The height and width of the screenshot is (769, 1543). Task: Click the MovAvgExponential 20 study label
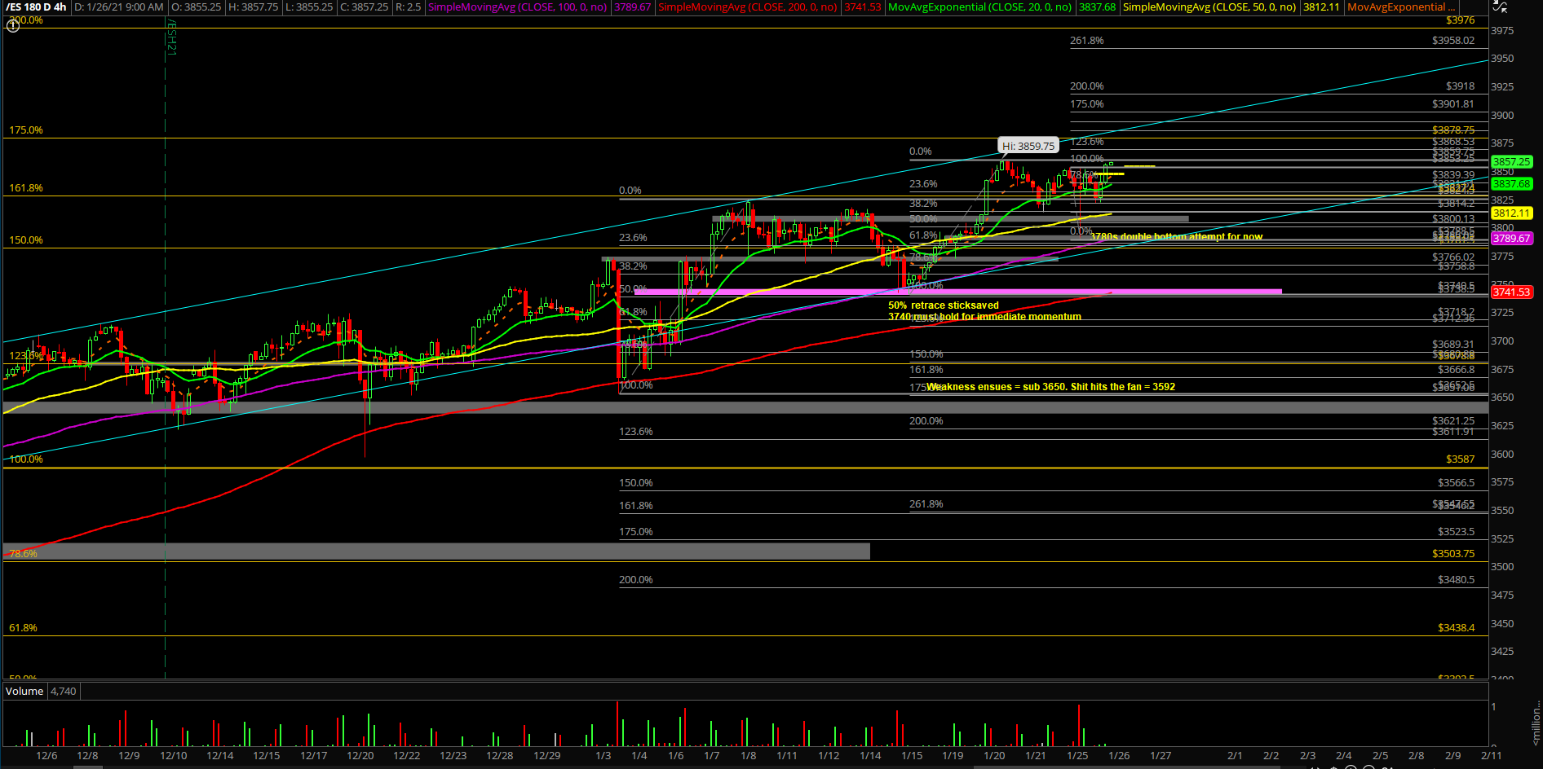pyautogui.click(x=980, y=7)
